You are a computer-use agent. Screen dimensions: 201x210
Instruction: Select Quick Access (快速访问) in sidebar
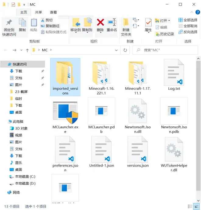[23, 64]
